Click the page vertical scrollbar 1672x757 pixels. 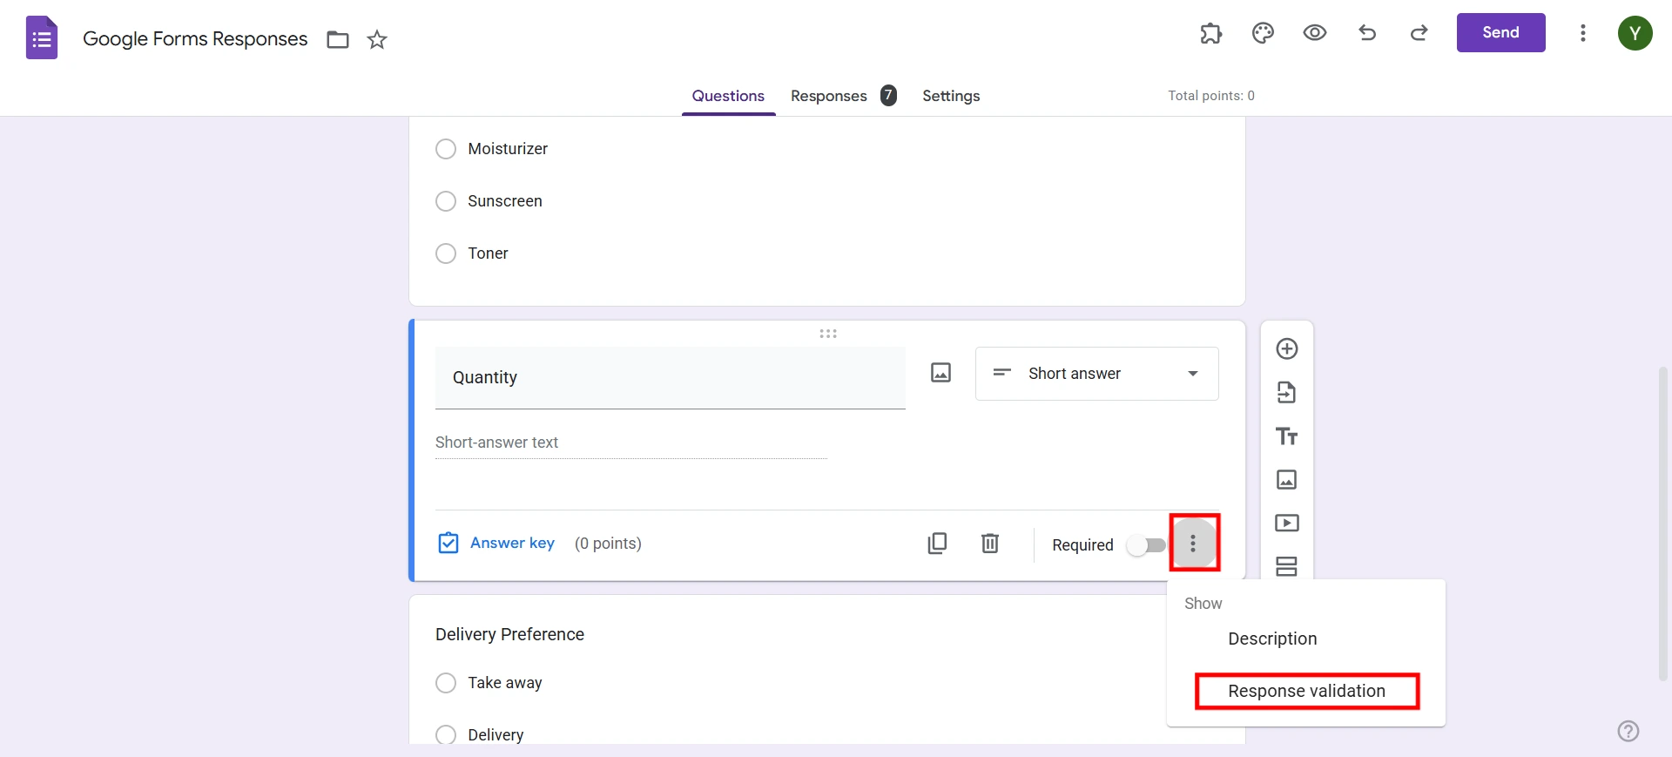1663,523
